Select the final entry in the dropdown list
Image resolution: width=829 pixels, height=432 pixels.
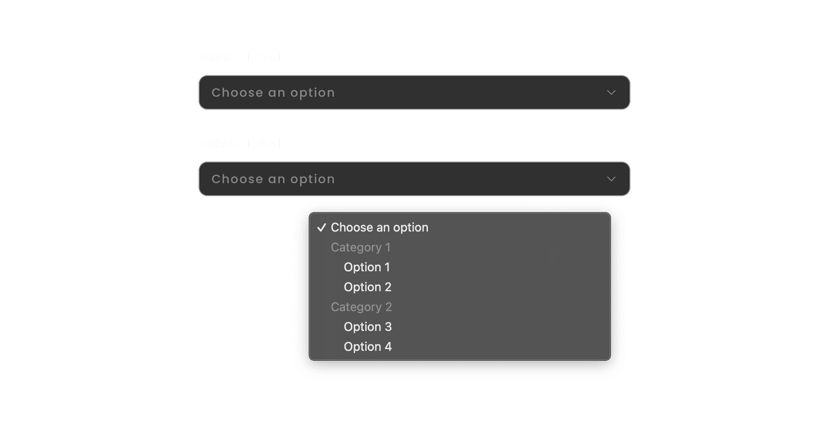[x=367, y=346]
